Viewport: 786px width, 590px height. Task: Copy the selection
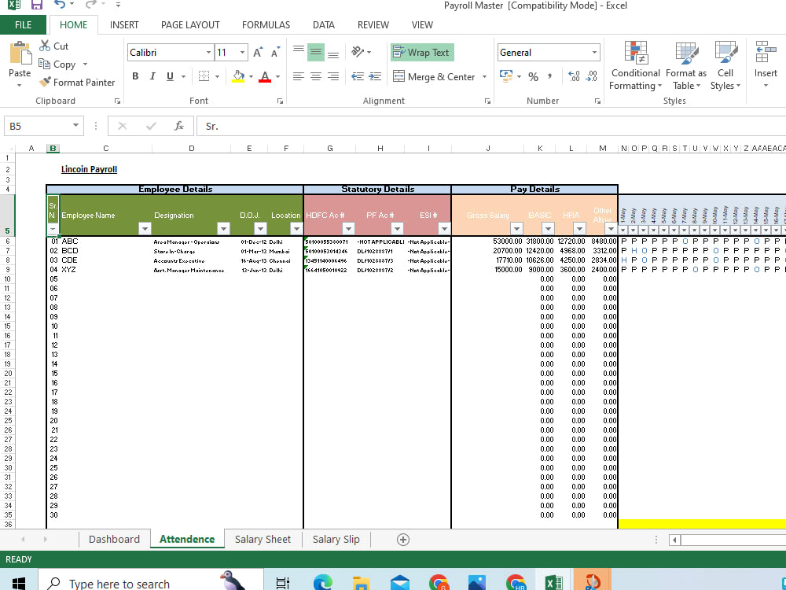57,65
